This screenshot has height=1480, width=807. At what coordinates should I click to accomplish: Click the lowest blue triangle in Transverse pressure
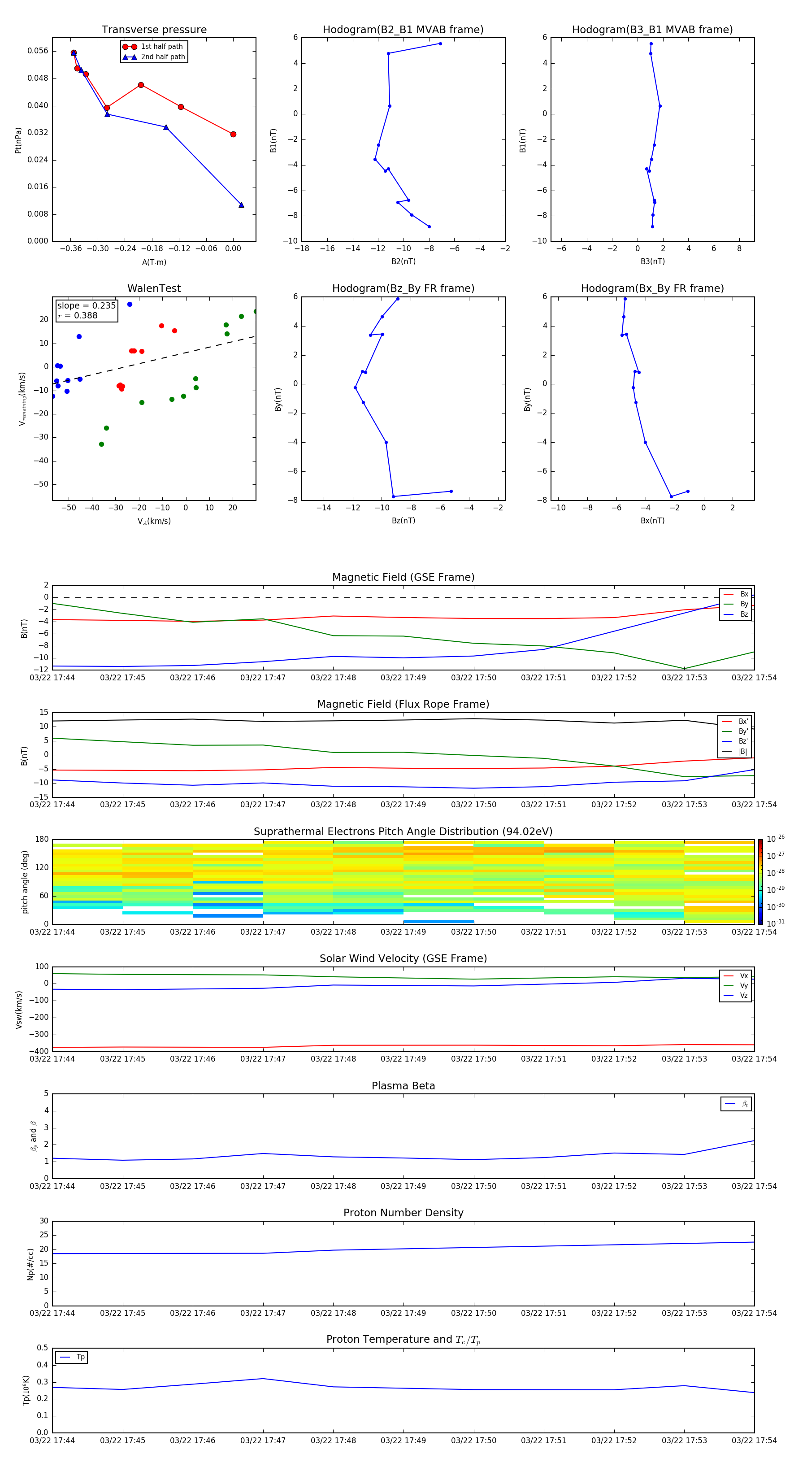pyautogui.click(x=241, y=205)
